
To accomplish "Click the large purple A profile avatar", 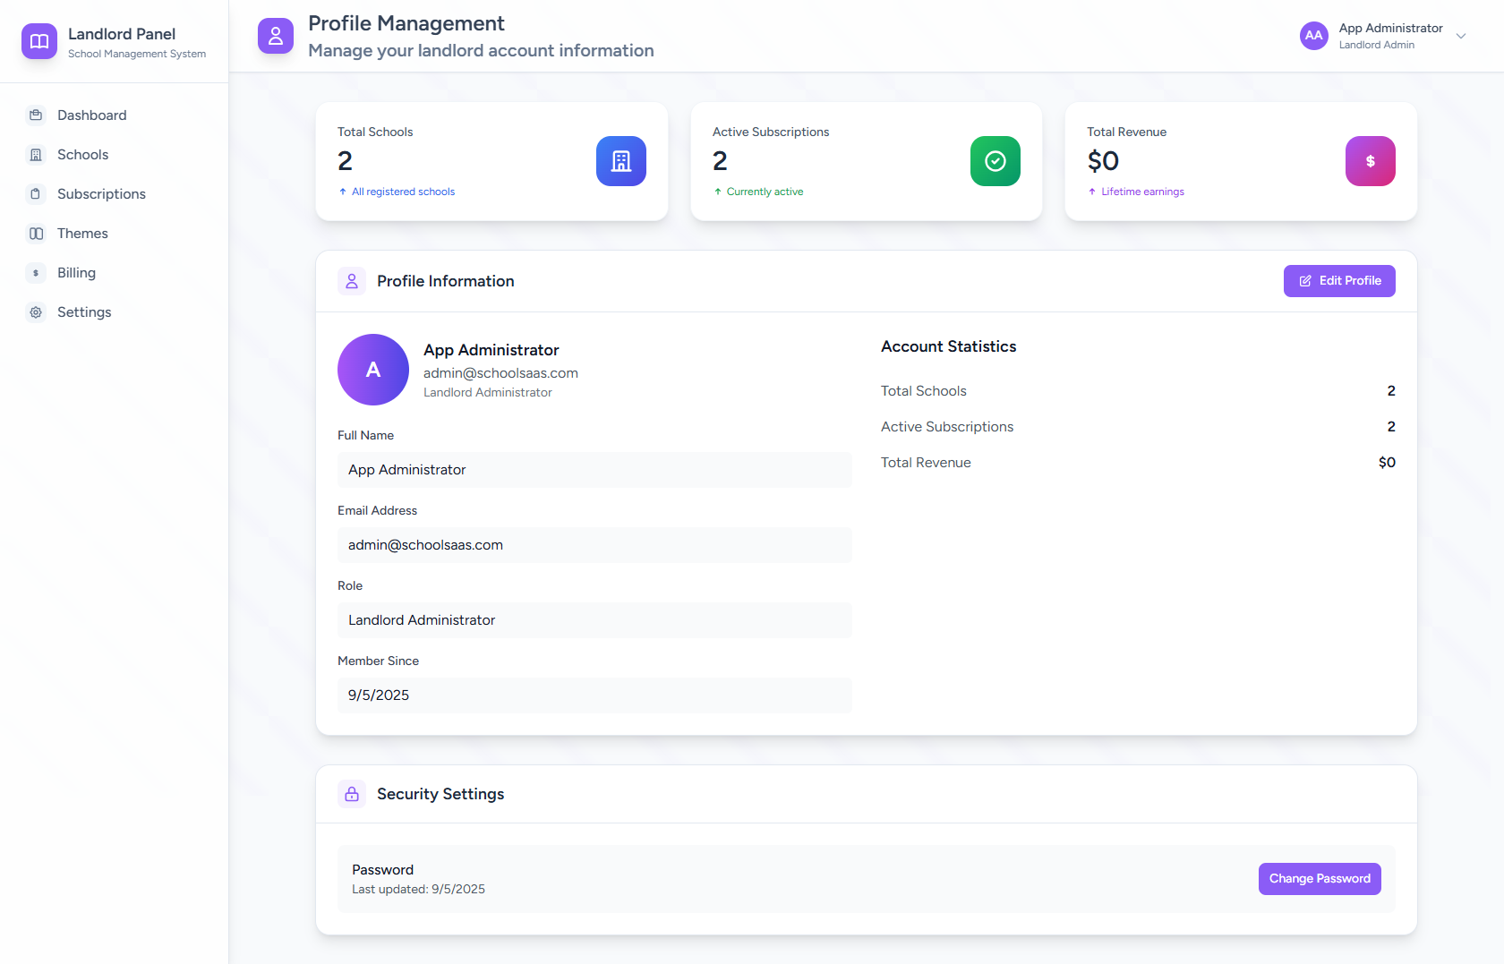I will click(x=373, y=370).
